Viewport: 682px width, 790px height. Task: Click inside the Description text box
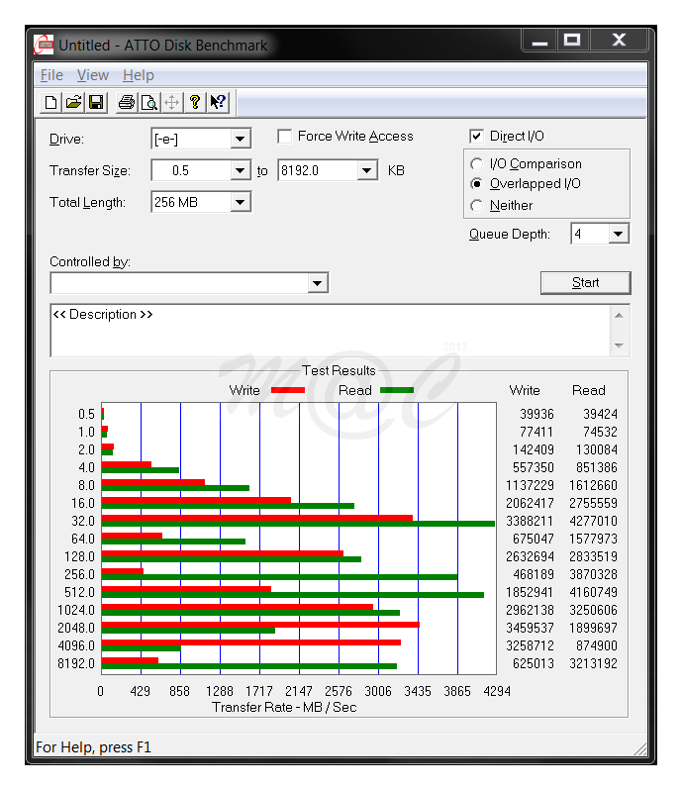coord(331,331)
